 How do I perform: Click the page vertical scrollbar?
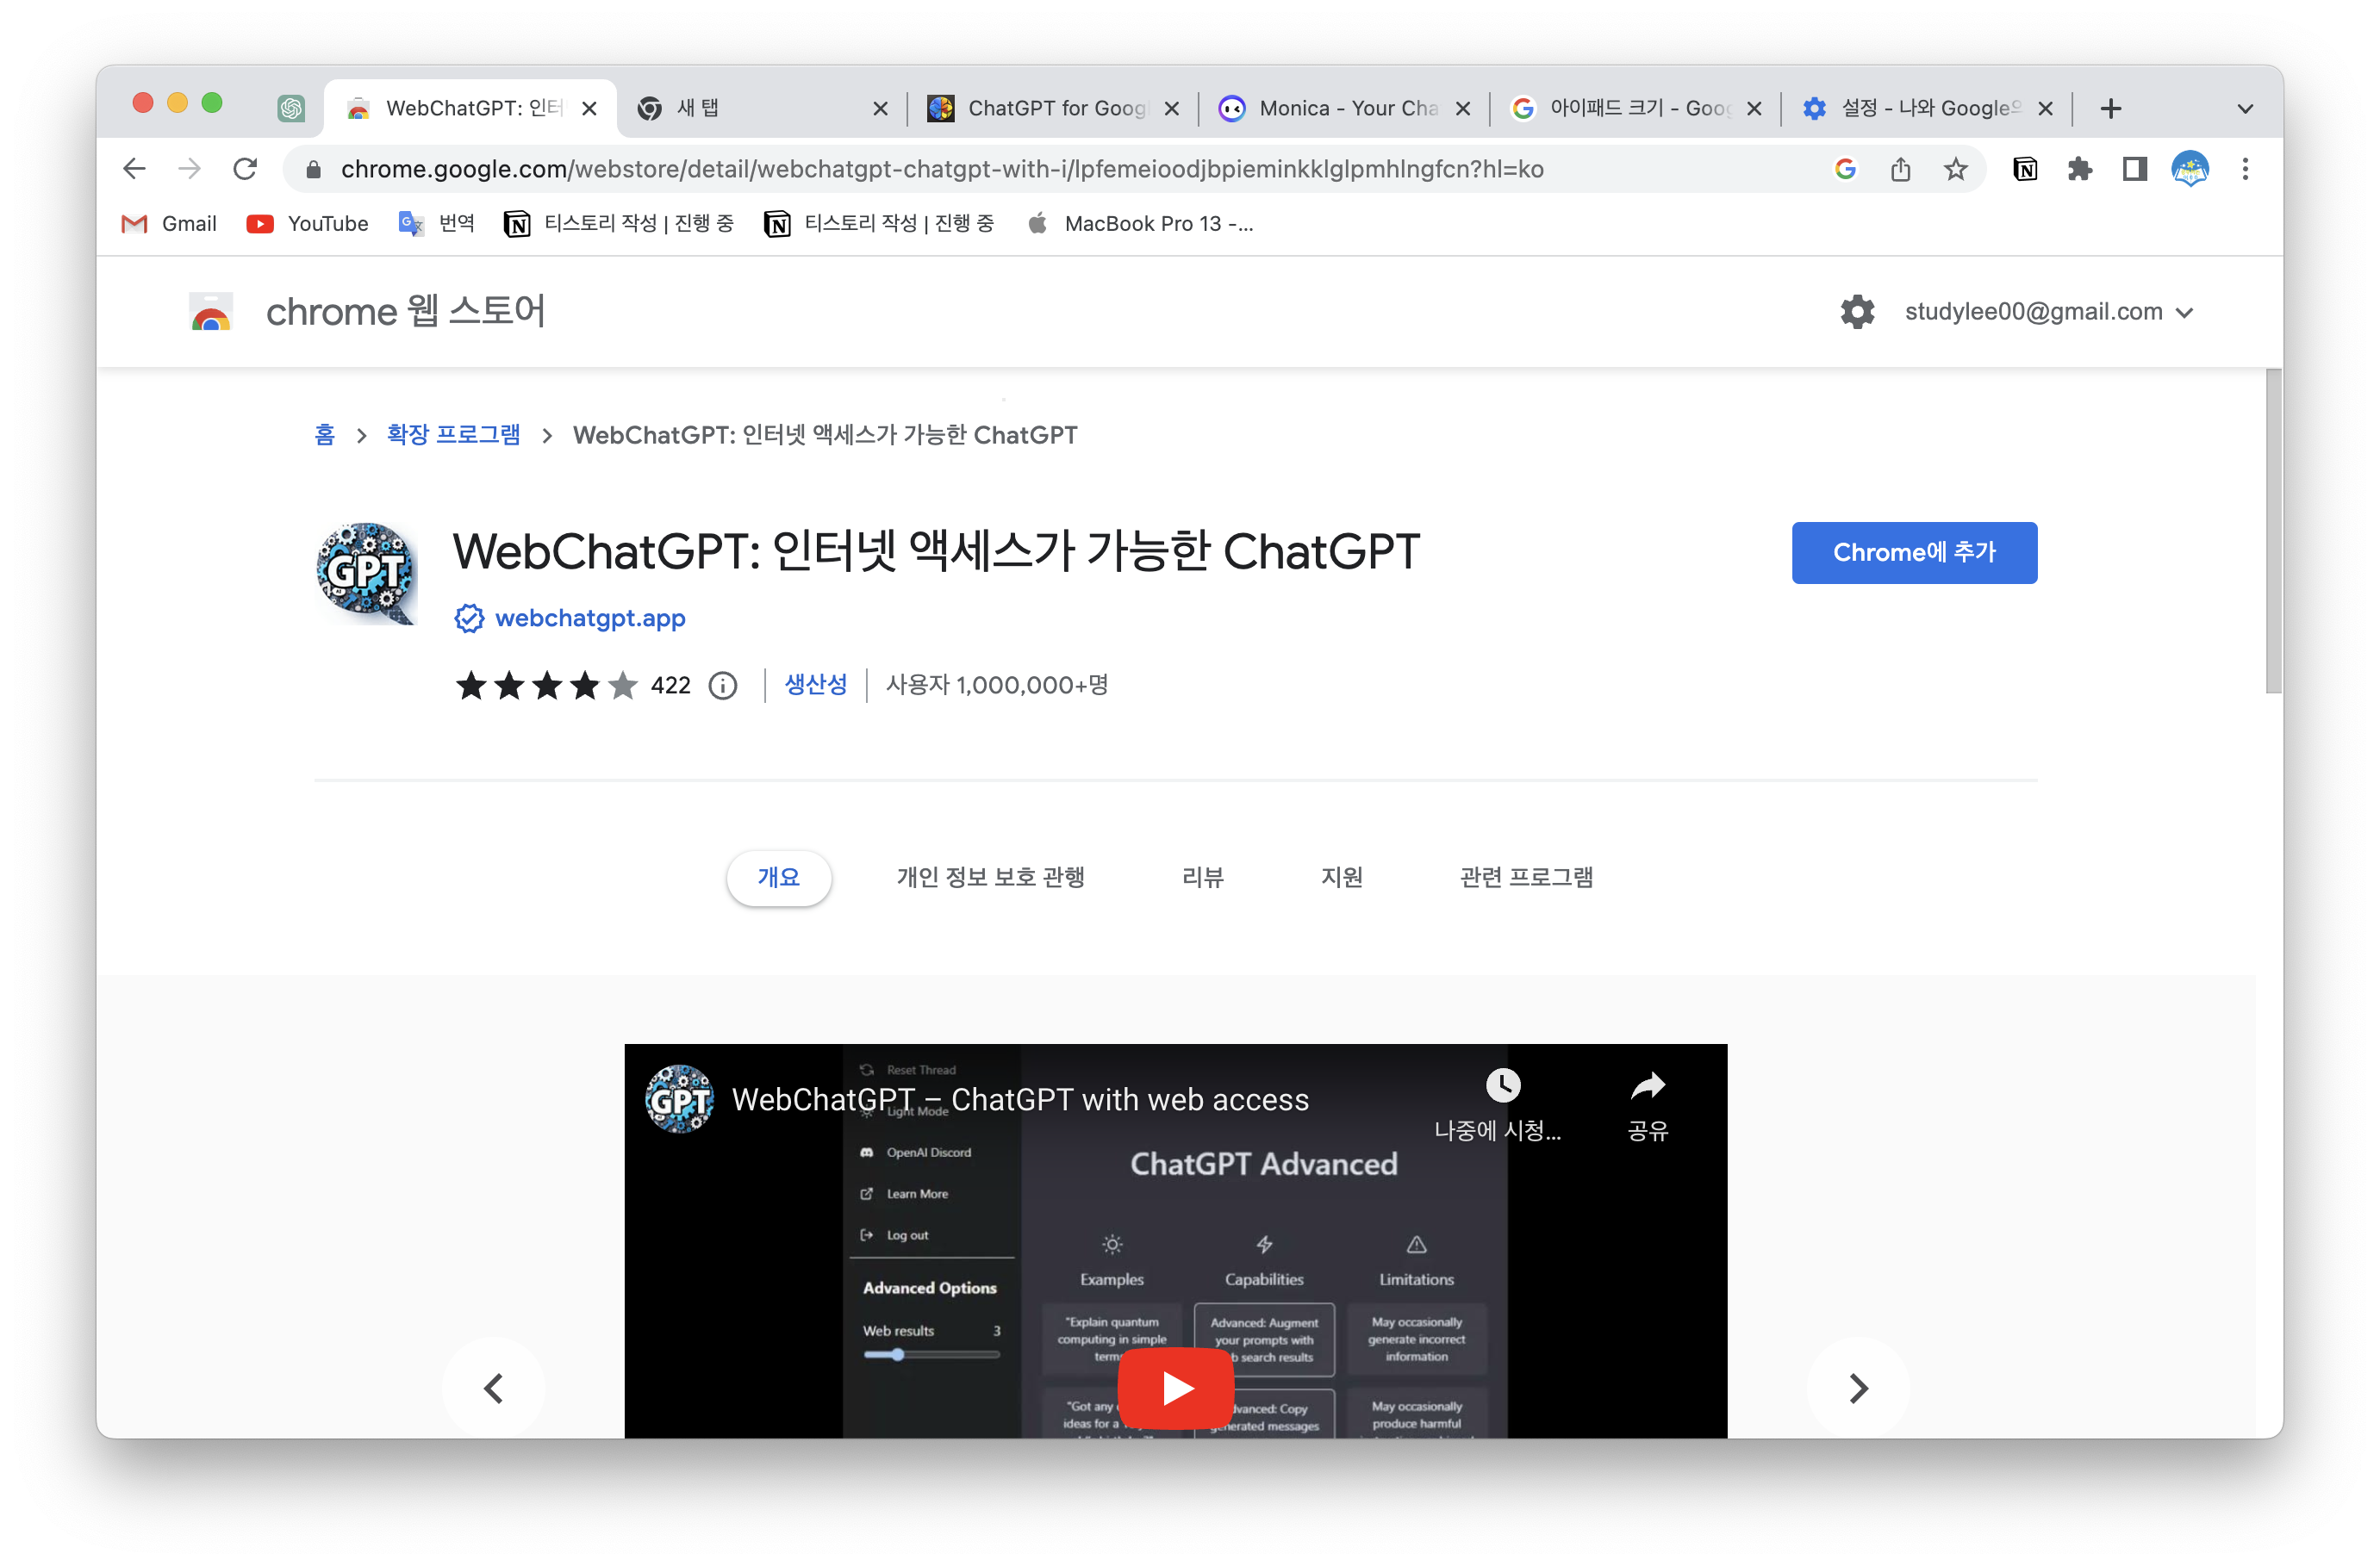(2273, 530)
